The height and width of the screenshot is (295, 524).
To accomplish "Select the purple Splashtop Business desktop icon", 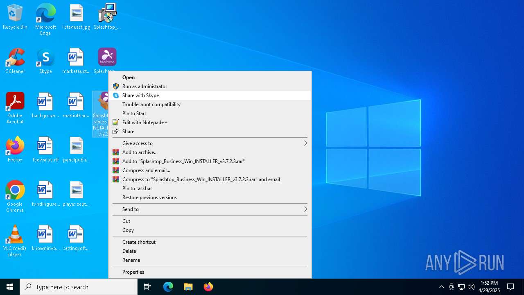I will 107,57.
